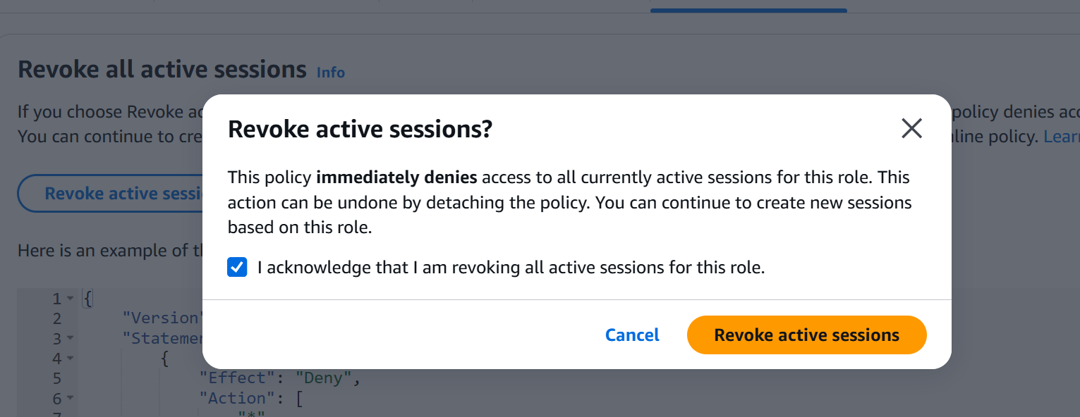Click the "Revoke active sessions?" dialog title
The height and width of the screenshot is (417, 1080).
click(x=360, y=130)
